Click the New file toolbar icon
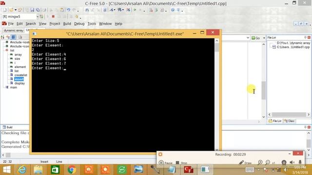 click(5, 10)
